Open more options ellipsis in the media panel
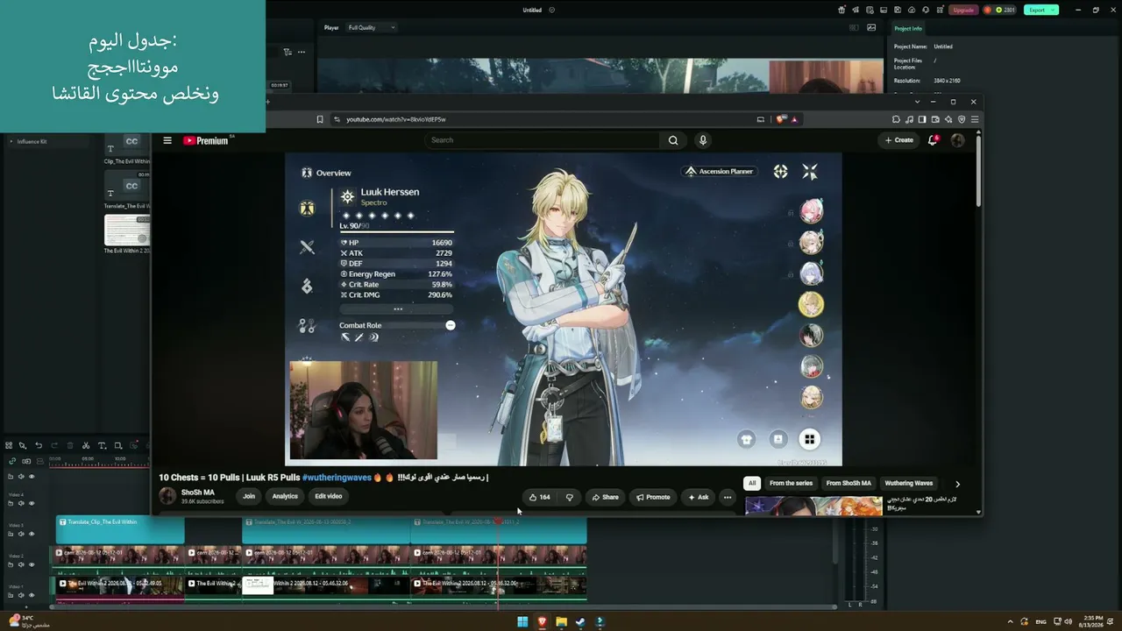 (x=301, y=52)
